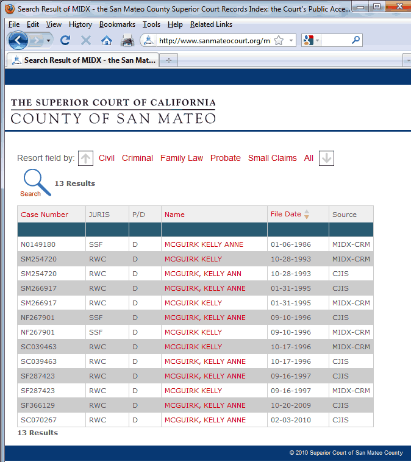Open the list all tabs dropdown
Viewport: 411px width, 462px height.
point(408,60)
